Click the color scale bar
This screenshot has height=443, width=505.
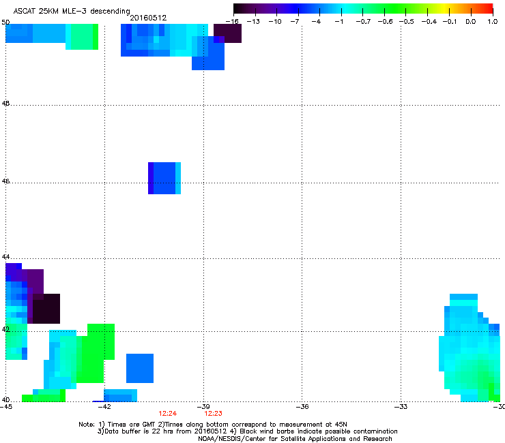click(x=363, y=9)
